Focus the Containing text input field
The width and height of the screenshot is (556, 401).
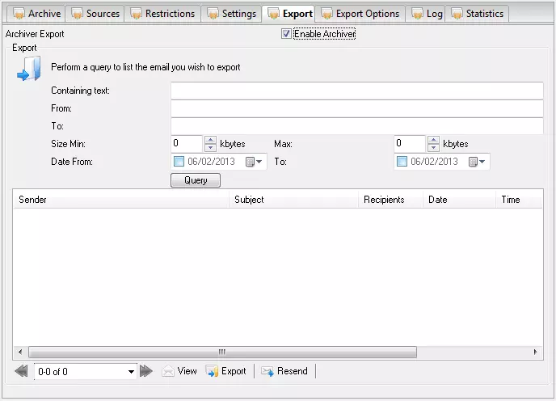tap(356, 91)
